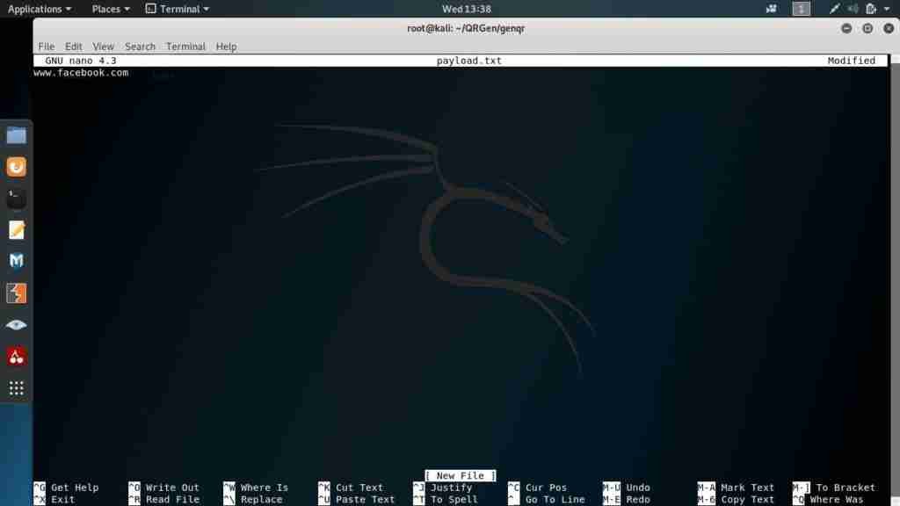Open the Places dropdown menu

(x=111, y=9)
